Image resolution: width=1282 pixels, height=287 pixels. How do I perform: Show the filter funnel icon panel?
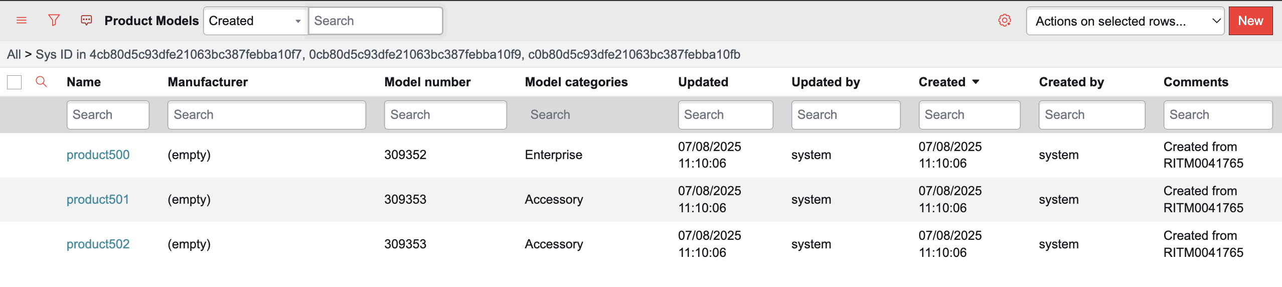click(54, 21)
